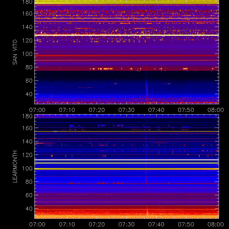Click the 80 frequency label on San Vito axis
Image resolution: width=229 pixels, height=229 pixels.
29,67
